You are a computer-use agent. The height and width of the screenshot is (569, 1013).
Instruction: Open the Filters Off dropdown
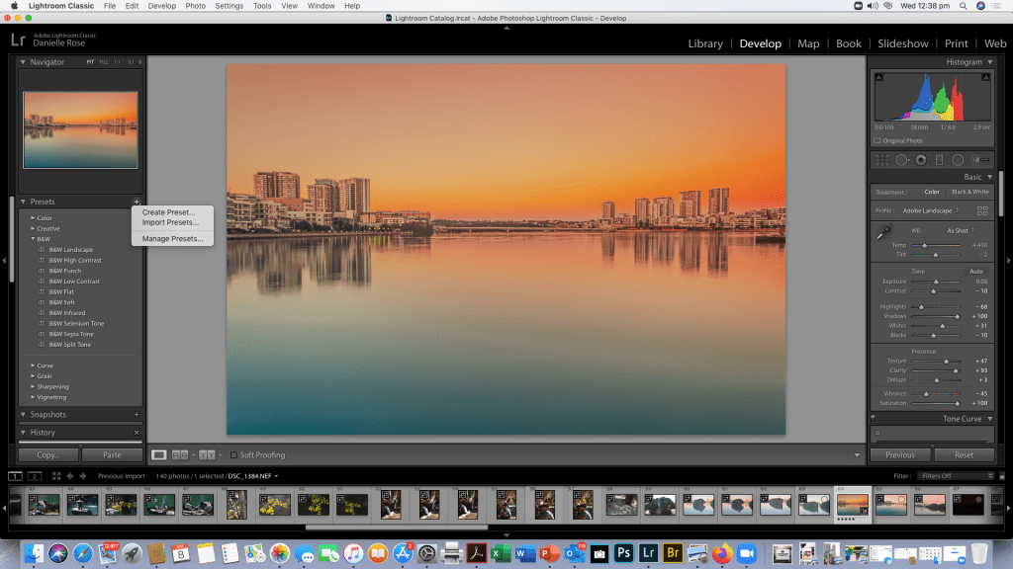click(x=955, y=476)
